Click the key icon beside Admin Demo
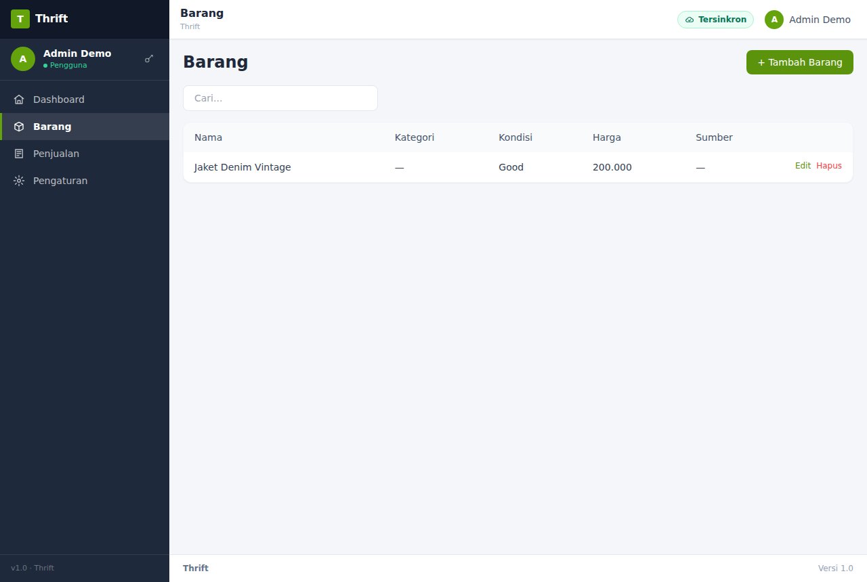The image size is (867, 582). 149,59
